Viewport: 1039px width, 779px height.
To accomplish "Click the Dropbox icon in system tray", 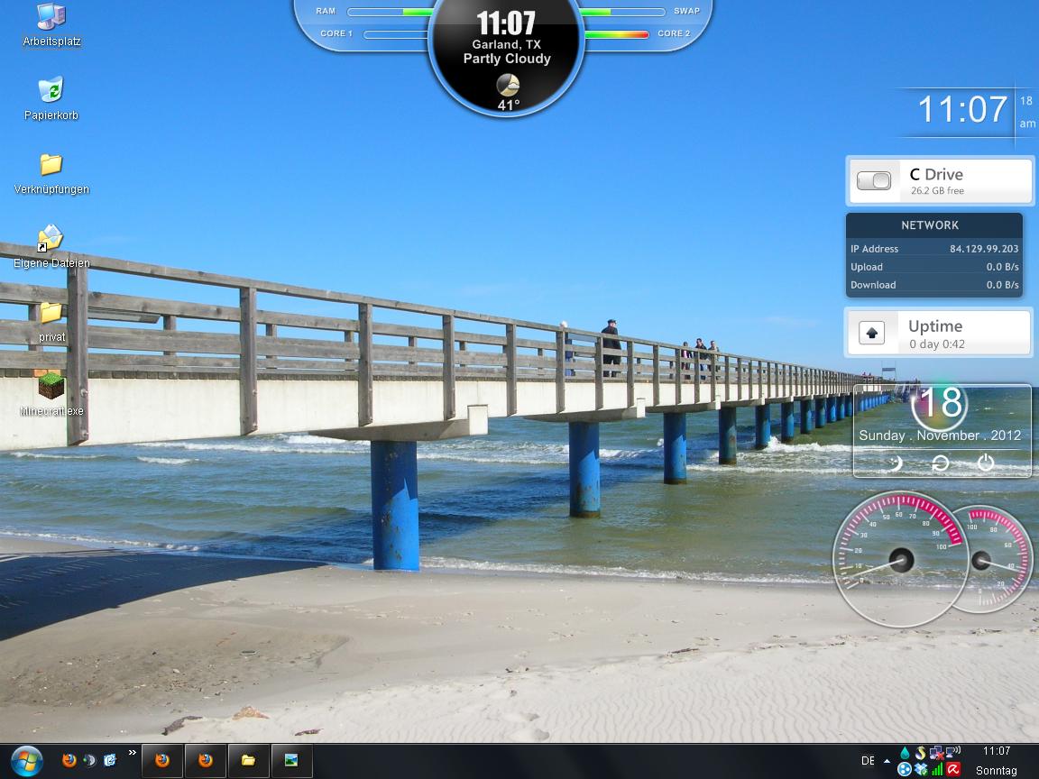I will click(x=921, y=769).
